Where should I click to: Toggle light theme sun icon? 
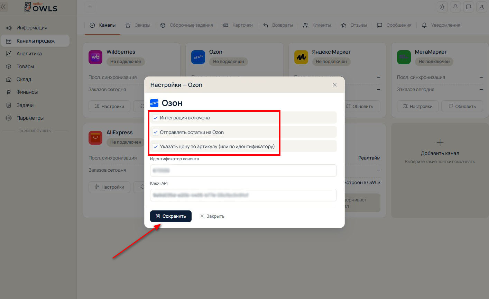(442, 7)
